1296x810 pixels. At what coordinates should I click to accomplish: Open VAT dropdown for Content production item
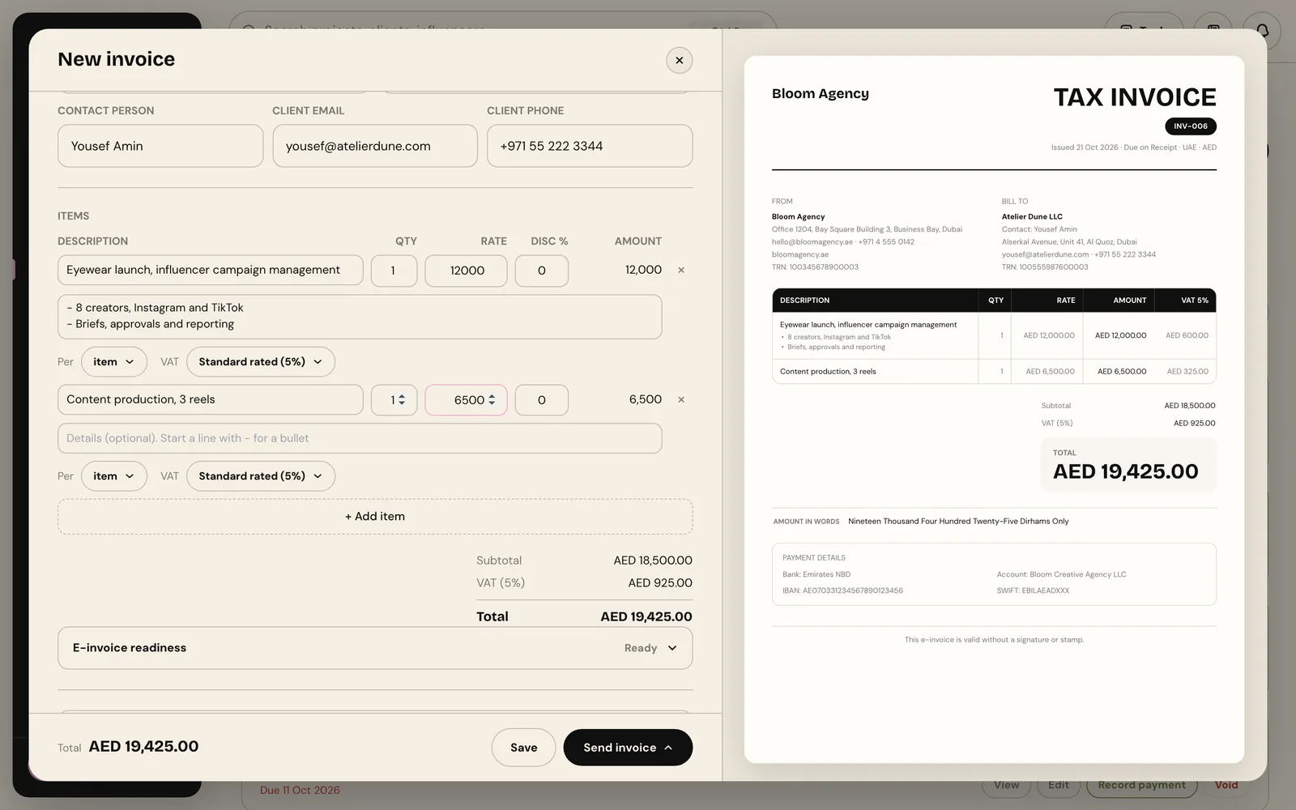(261, 476)
